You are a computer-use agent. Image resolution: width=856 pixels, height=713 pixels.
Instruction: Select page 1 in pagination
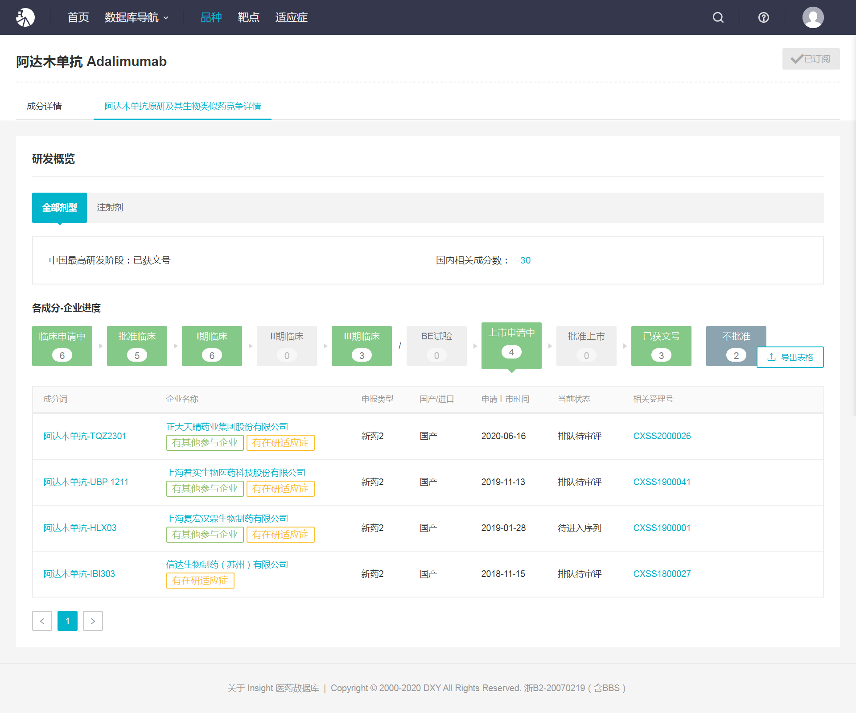click(x=67, y=621)
